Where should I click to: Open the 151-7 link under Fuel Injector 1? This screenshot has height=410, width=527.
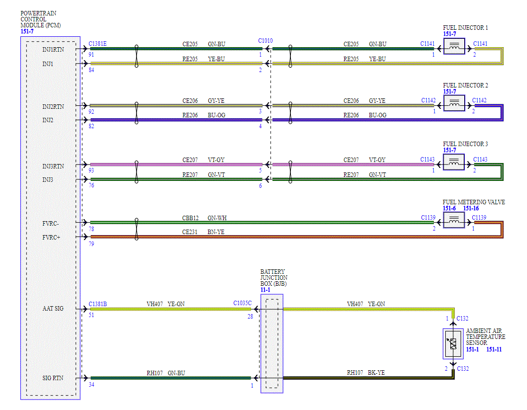coord(449,34)
